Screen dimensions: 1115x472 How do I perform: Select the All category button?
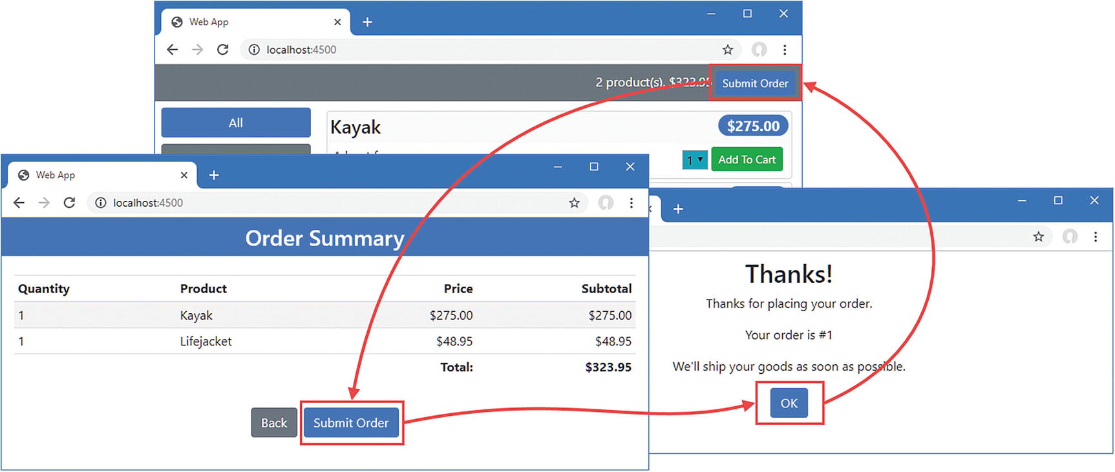pyautogui.click(x=235, y=123)
